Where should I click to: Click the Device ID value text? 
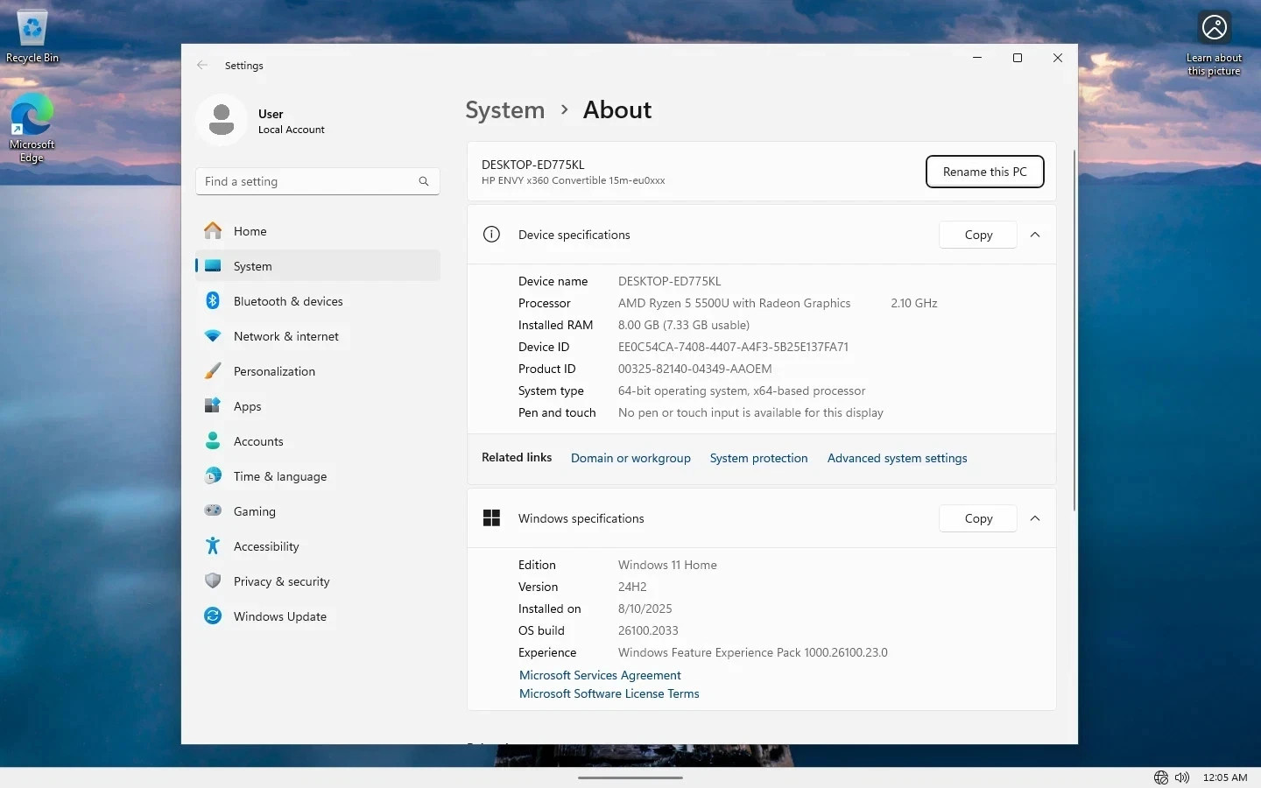733,347
